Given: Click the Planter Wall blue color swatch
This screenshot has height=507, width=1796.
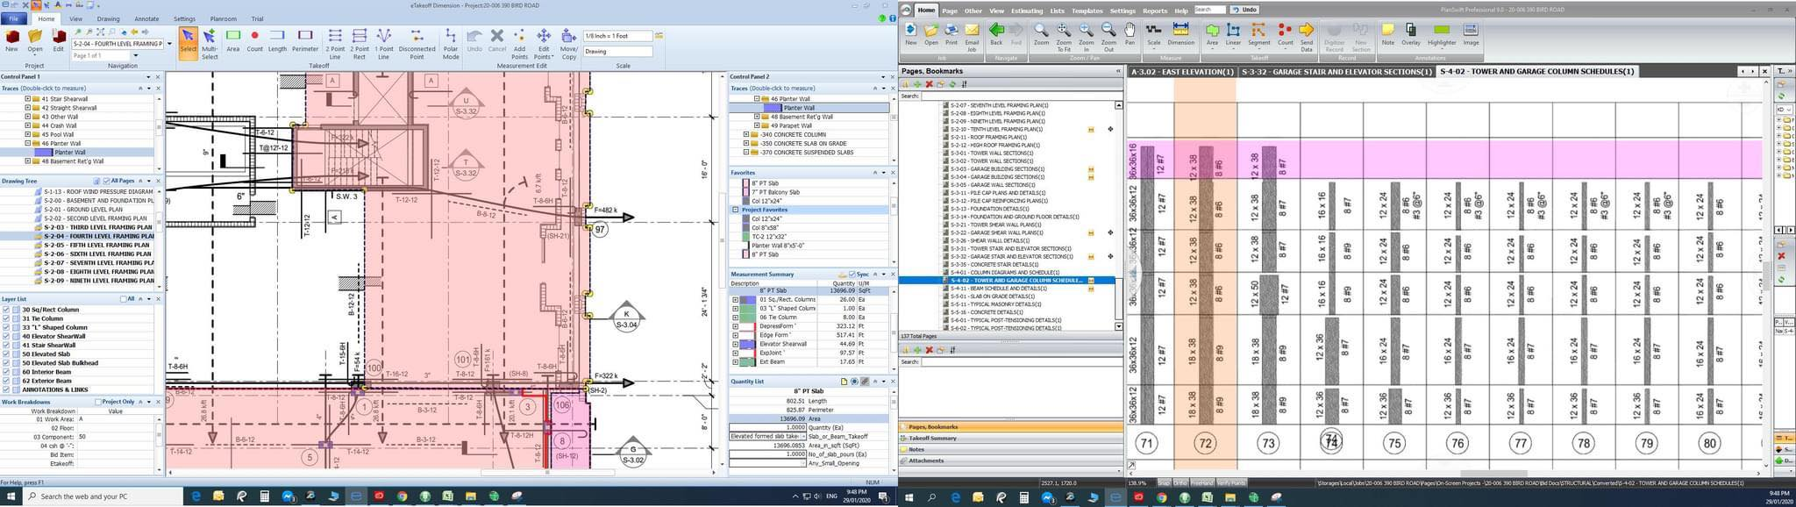Looking at the screenshot, I should point(43,152).
